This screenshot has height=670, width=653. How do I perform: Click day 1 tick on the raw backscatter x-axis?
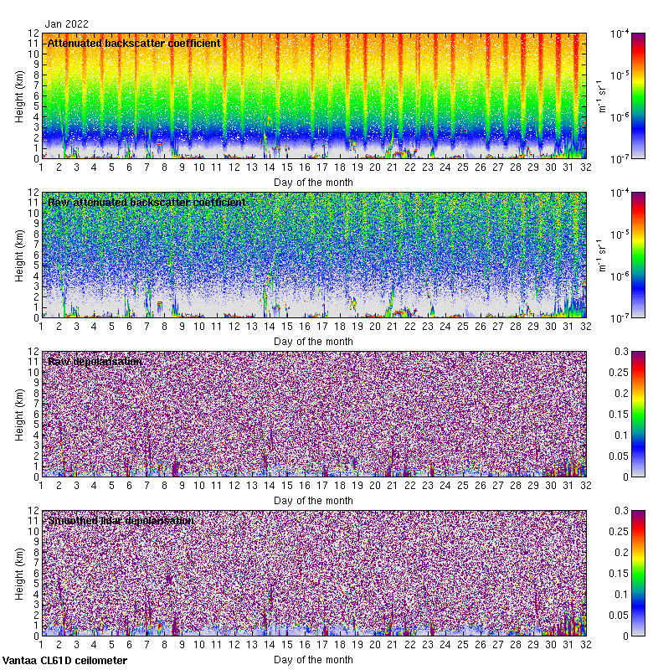coord(41,327)
